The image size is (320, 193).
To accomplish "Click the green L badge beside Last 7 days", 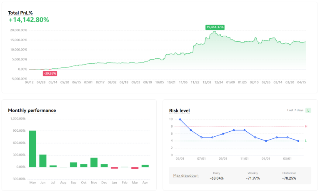I will 308,110.
